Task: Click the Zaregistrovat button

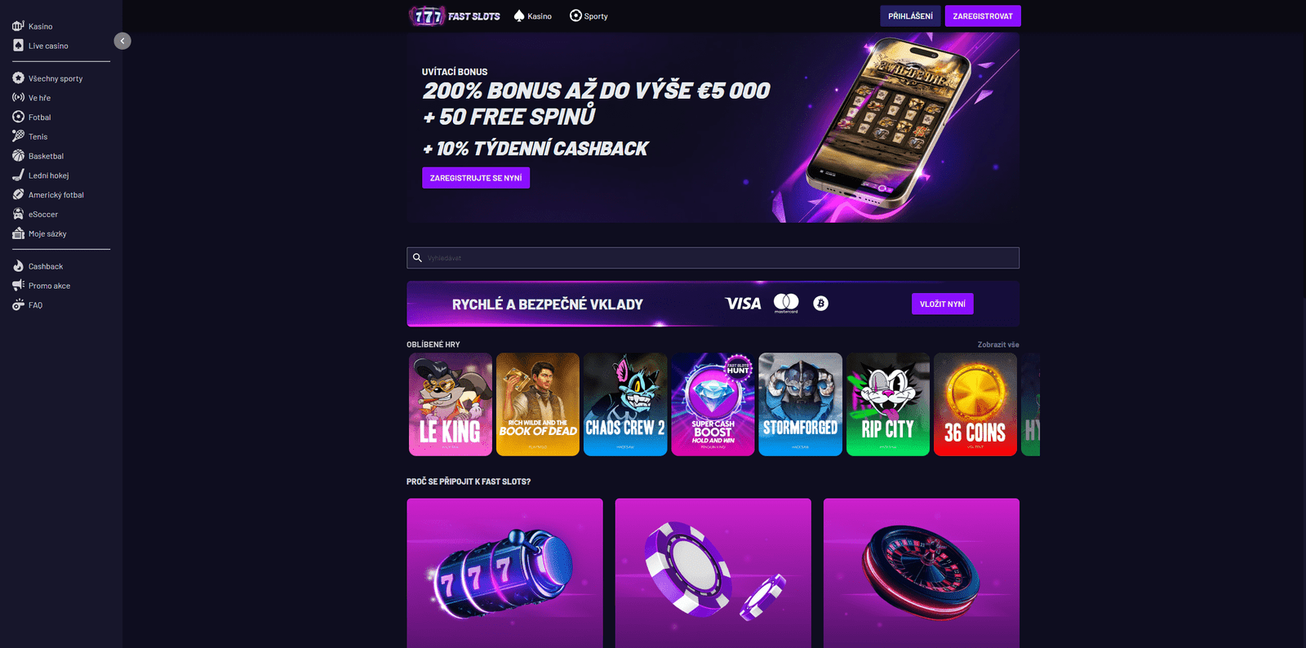Action: pos(983,16)
